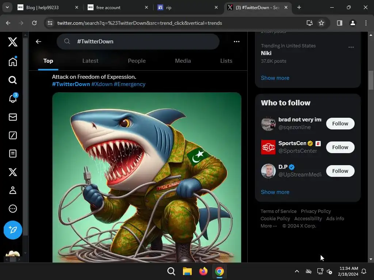This screenshot has height=280, width=374.
Task: Expand More footer options
Action: 268,226
